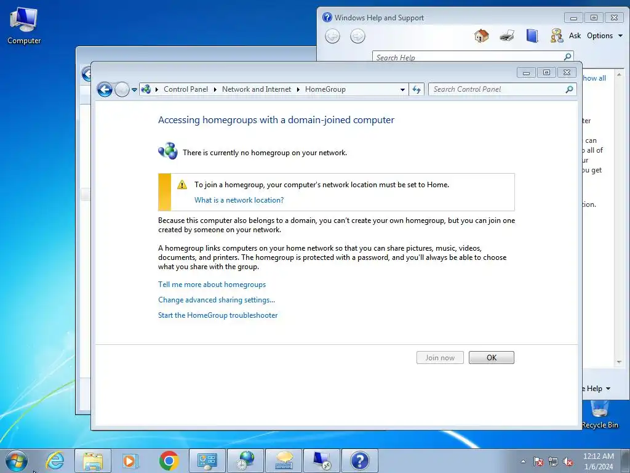Click the muted volume tray icon

pyautogui.click(x=568, y=461)
